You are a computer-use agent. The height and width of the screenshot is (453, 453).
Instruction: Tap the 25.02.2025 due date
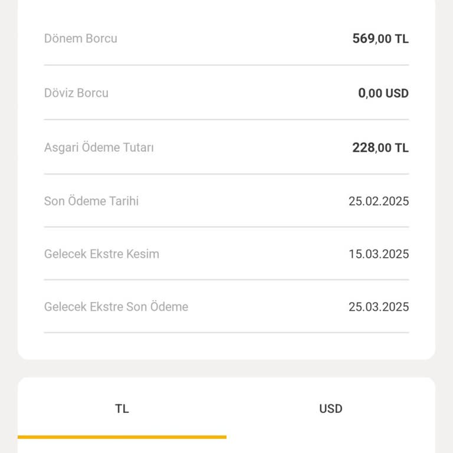pyautogui.click(x=378, y=201)
